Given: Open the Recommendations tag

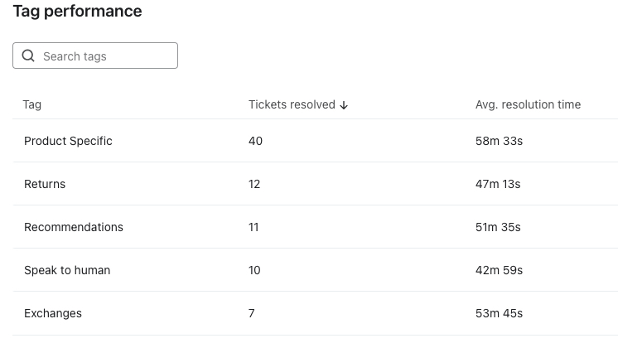Looking at the screenshot, I should click(74, 227).
